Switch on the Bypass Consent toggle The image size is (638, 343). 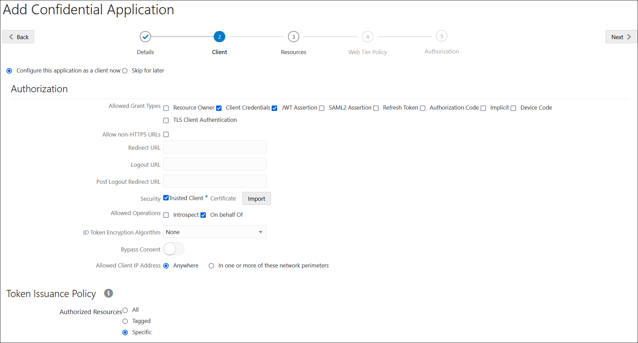[x=174, y=249]
